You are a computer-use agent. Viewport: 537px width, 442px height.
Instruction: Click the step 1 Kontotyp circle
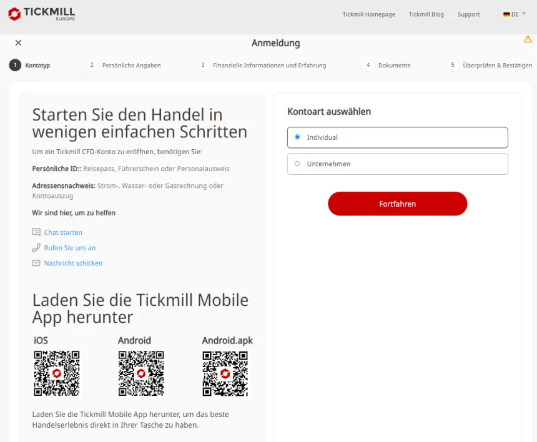[x=15, y=65]
